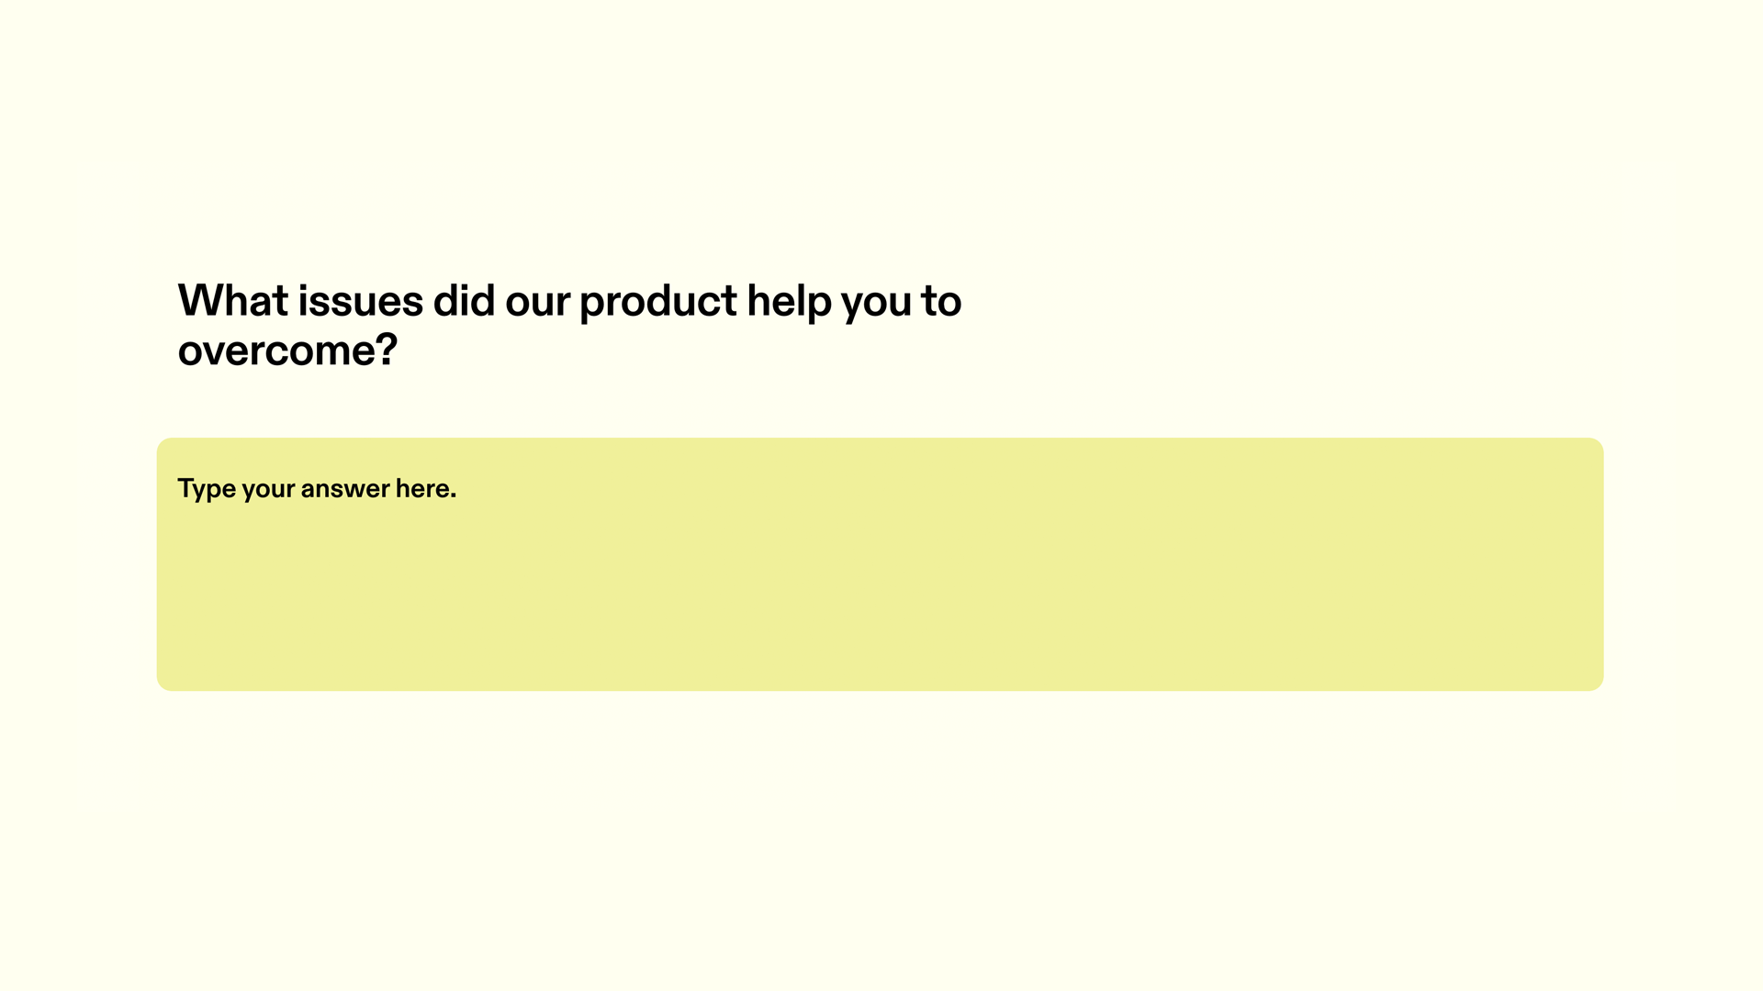Focus the "Type your answer here." placeholder
Image resolution: width=1763 pixels, height=991 pixels.
(317, 489)
